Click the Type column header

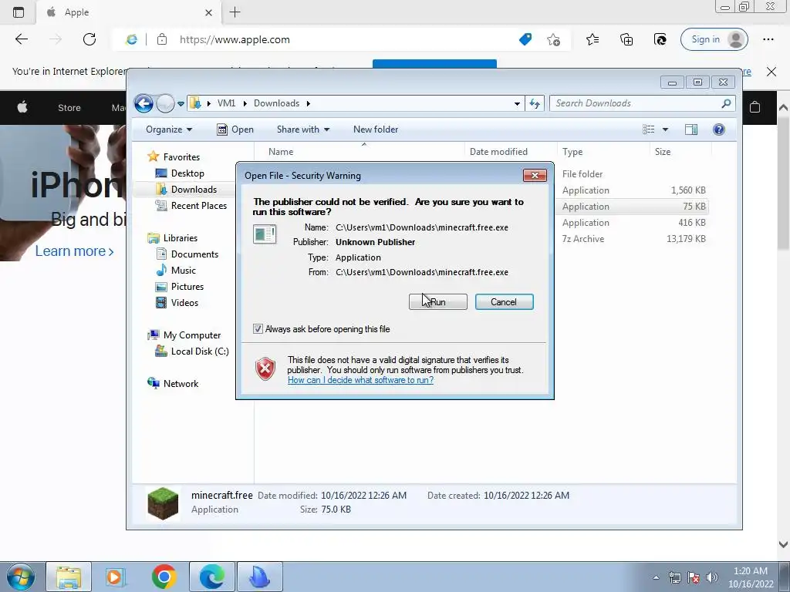point(603,152)
